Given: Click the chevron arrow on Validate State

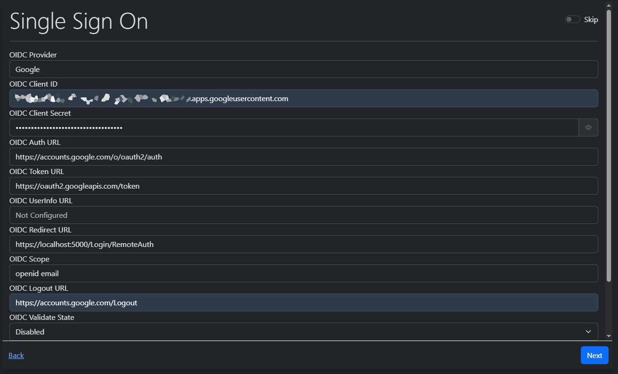Looking at the screenshot, I should pyautogui.click(x=588, y=332).
